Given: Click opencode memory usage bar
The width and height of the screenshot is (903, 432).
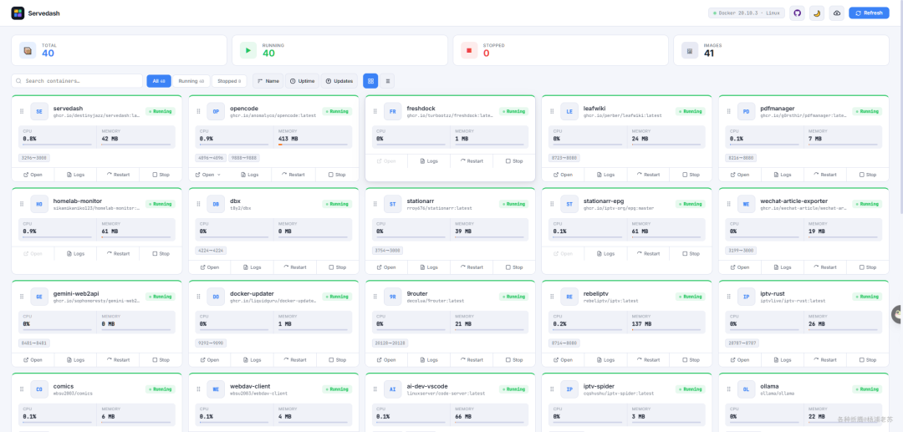Looking at the screenshot, I should pyautogui.click(x=313, y=144).
